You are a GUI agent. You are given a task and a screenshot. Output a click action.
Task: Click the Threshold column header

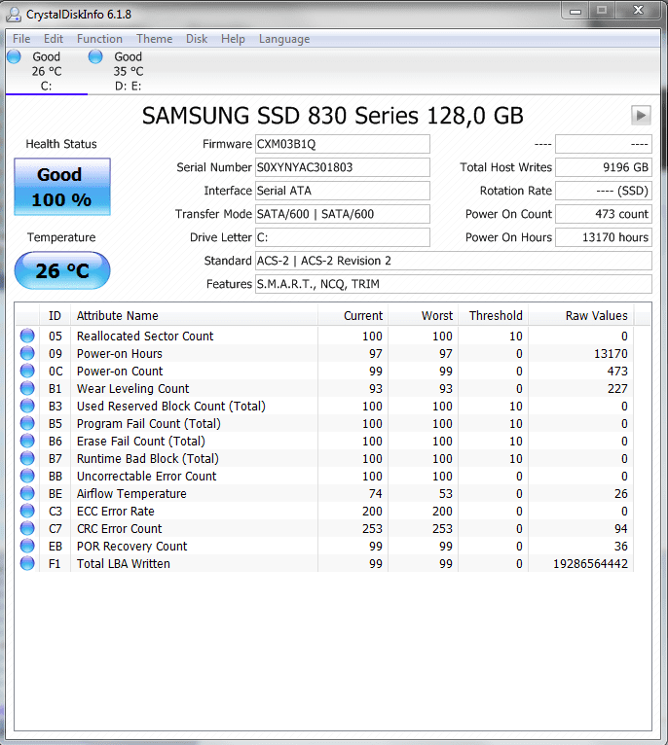[x=493, y=315]
